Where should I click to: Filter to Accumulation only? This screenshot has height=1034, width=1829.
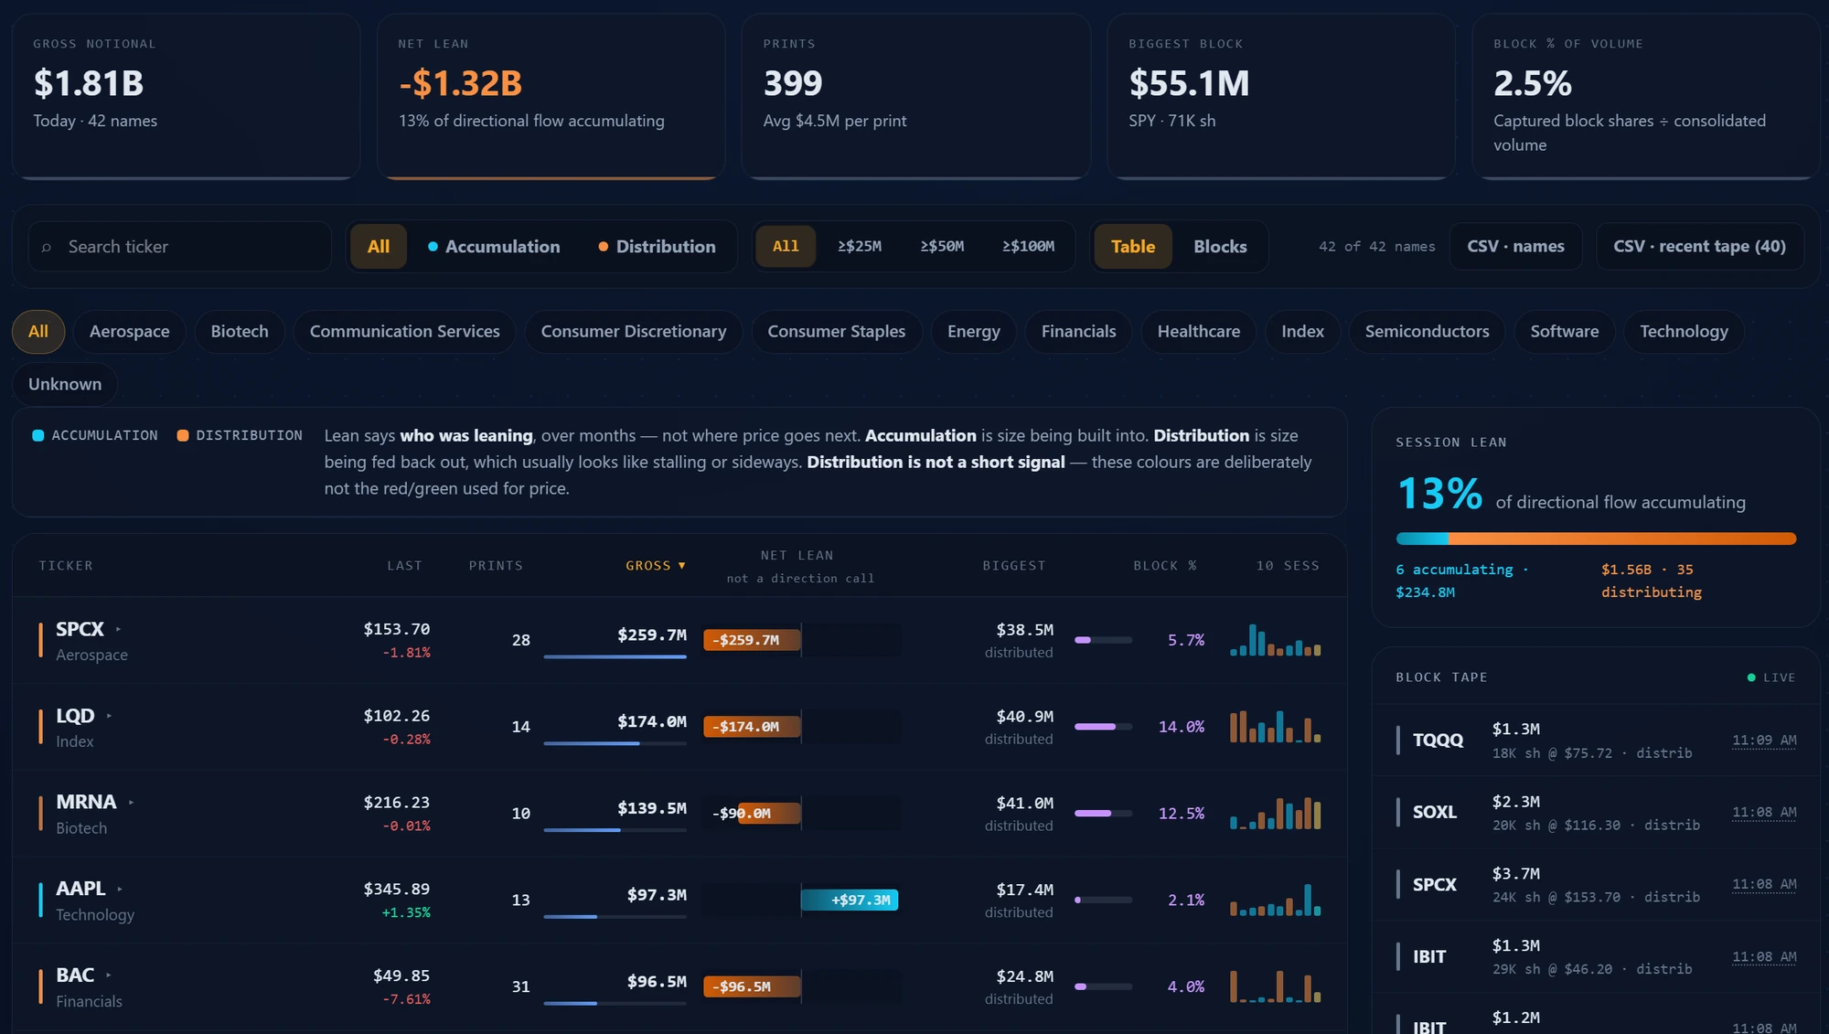coord(494,247)
